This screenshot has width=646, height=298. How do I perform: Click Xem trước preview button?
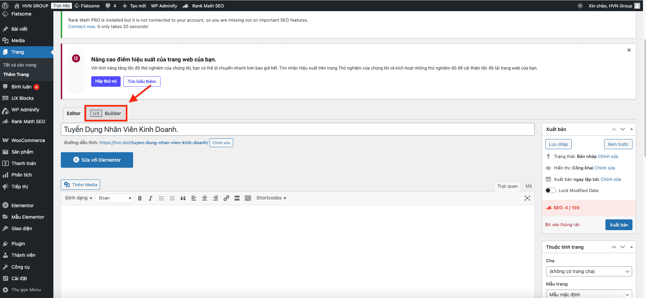tap(618, 144)
